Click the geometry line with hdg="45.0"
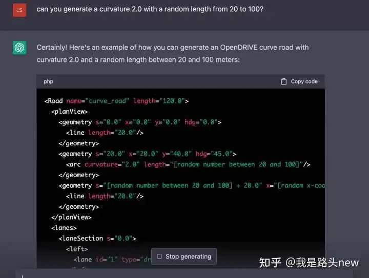The width and height of the screenshot is (369, 278). point(147,154)
